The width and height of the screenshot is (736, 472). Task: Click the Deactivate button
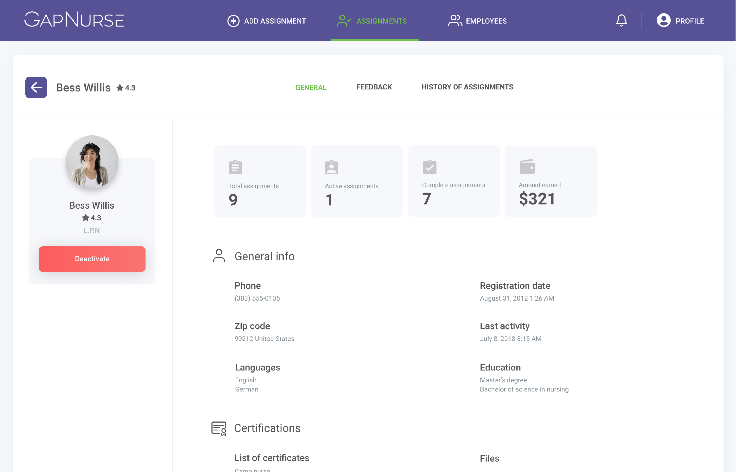[92, 259]
